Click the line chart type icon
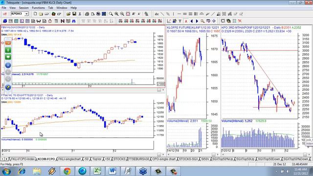Image resolution: width=313 pixels, height=176 pixels. [169, 21]
